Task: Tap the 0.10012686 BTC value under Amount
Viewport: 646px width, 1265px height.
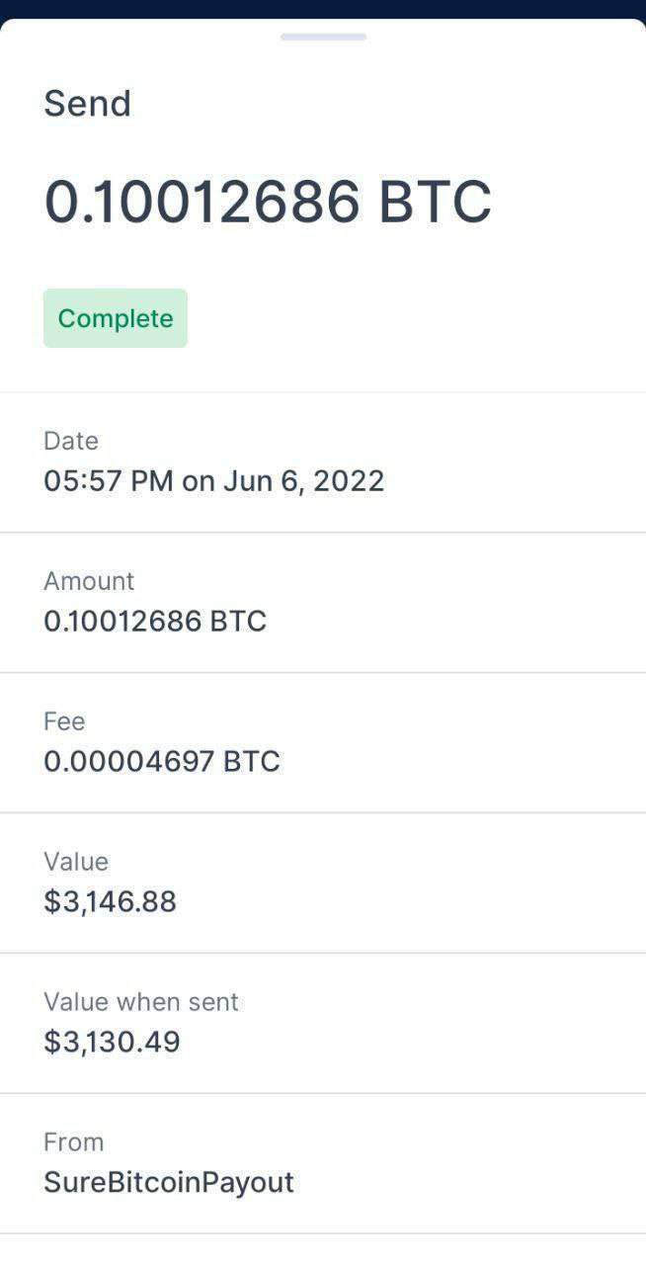Action: point(155,622)
